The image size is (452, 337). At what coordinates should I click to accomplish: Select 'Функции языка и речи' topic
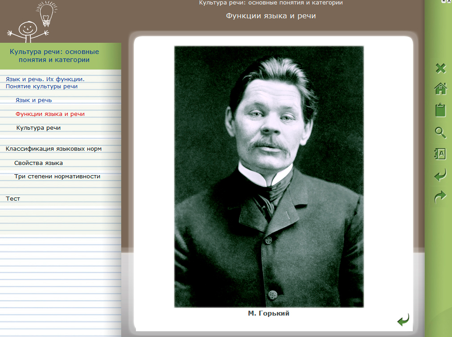(x=50, y=114)
